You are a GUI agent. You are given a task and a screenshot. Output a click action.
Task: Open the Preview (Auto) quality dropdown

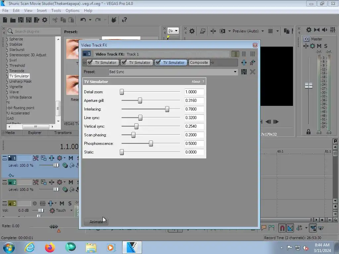click(263, 31)
